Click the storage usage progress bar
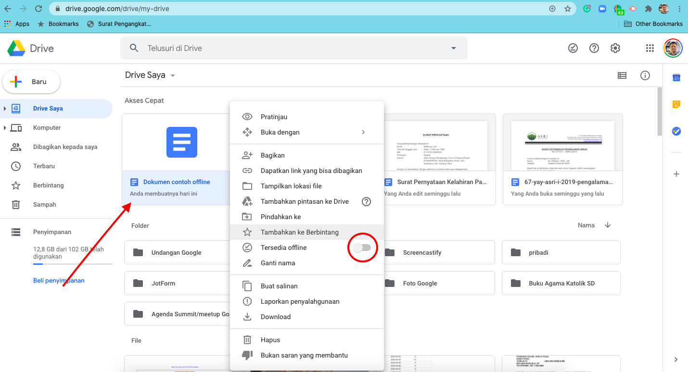This screenshot has width=688, height=372. 73,264
